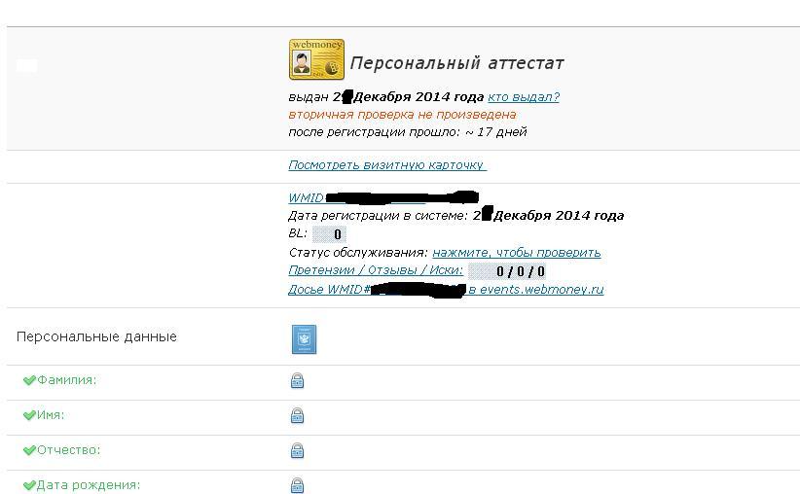Open the 'кто выдал?' link
Image resolution: width=800 pixels, height=494 pixels.
524,97
